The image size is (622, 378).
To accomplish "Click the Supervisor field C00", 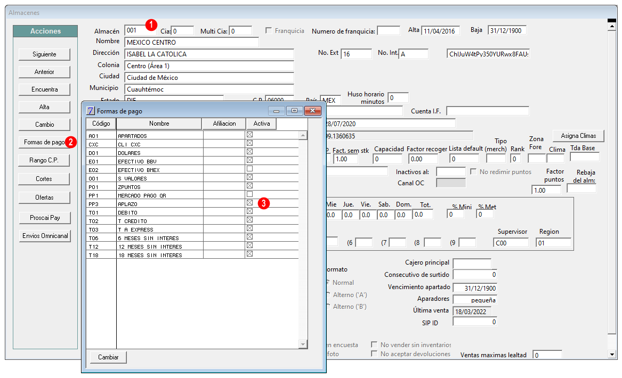I will (x=511, y=243).
